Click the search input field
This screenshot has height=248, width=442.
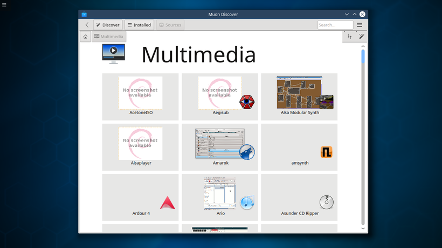pyautogui.click(x=335, y=25)
